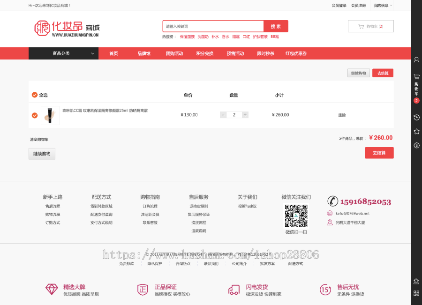Screen dimensions: 422x305
Task: Open the CC cream product thumbnail
Action: 50,115
